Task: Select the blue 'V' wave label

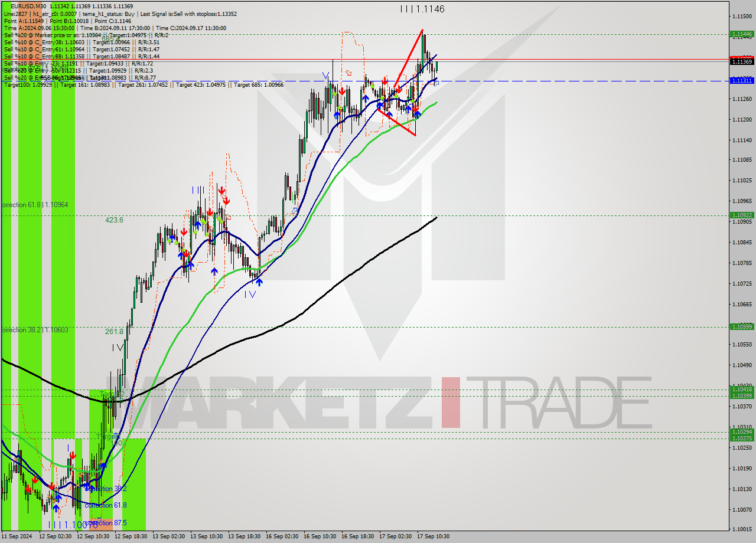Action: (x=325, y=76)
